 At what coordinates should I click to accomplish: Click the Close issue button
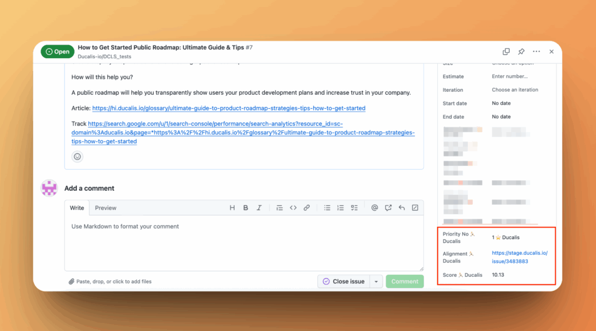click(343, 282)
